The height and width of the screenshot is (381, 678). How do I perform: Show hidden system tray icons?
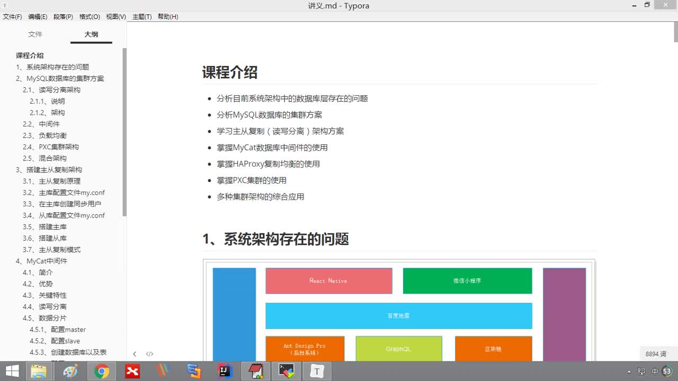click(629, 371)
